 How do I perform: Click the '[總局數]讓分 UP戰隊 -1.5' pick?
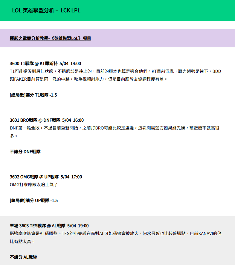34,201
